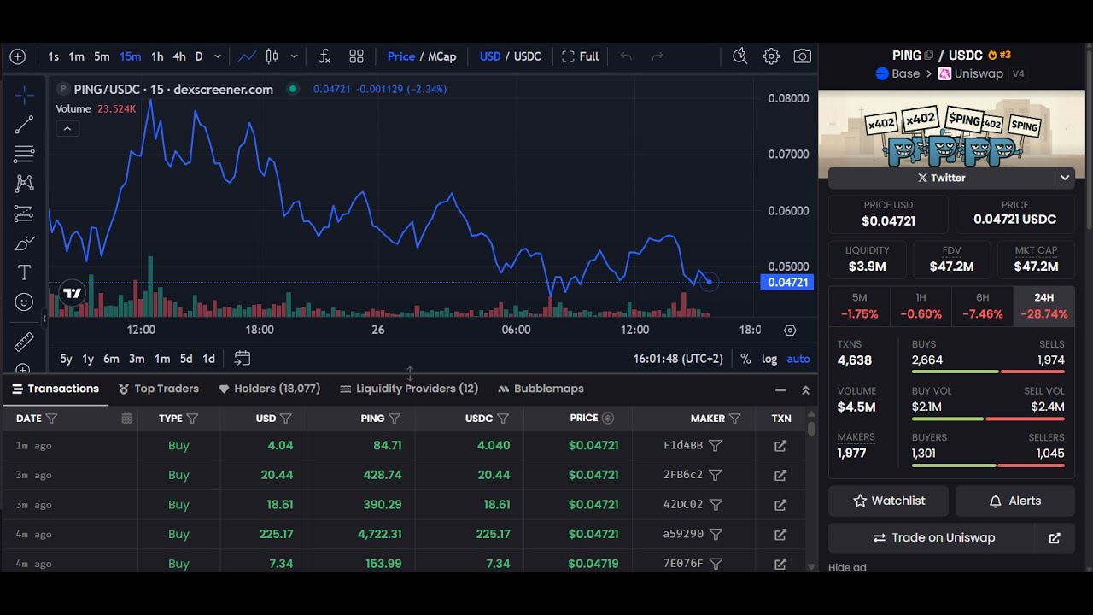Click the Hide ad link
Image resolution: width=1093 pixels, height=615 pixels.
point(847,567)
